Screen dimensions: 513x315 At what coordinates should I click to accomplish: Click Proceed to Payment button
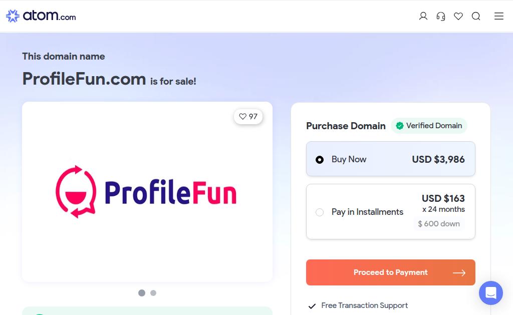point(391,272)
